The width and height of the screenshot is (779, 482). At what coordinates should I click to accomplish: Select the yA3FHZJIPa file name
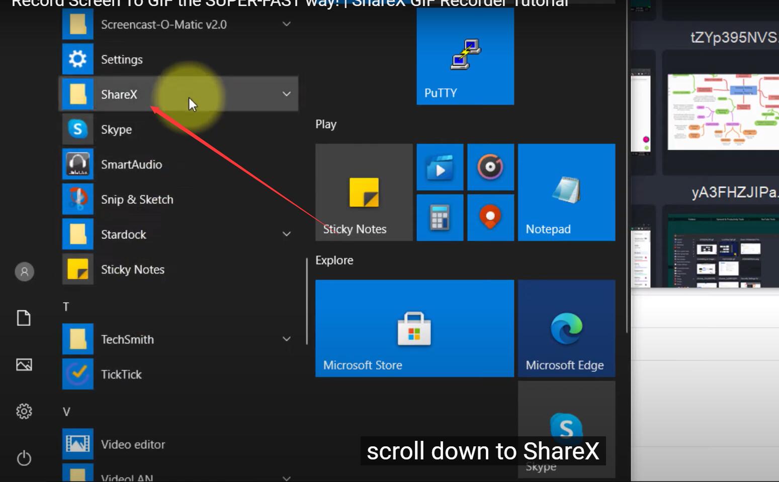[735, 192]
